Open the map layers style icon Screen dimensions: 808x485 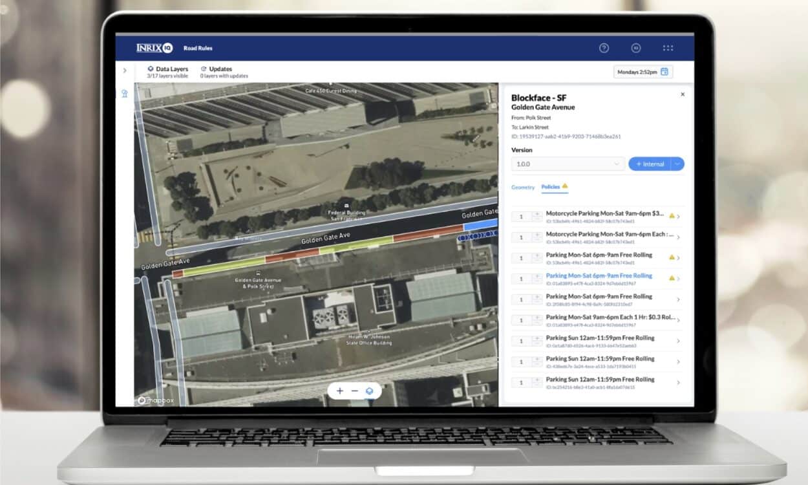pos(369,391)
